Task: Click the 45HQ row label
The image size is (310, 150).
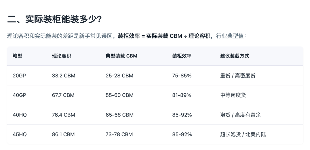Action: (20, 134)
